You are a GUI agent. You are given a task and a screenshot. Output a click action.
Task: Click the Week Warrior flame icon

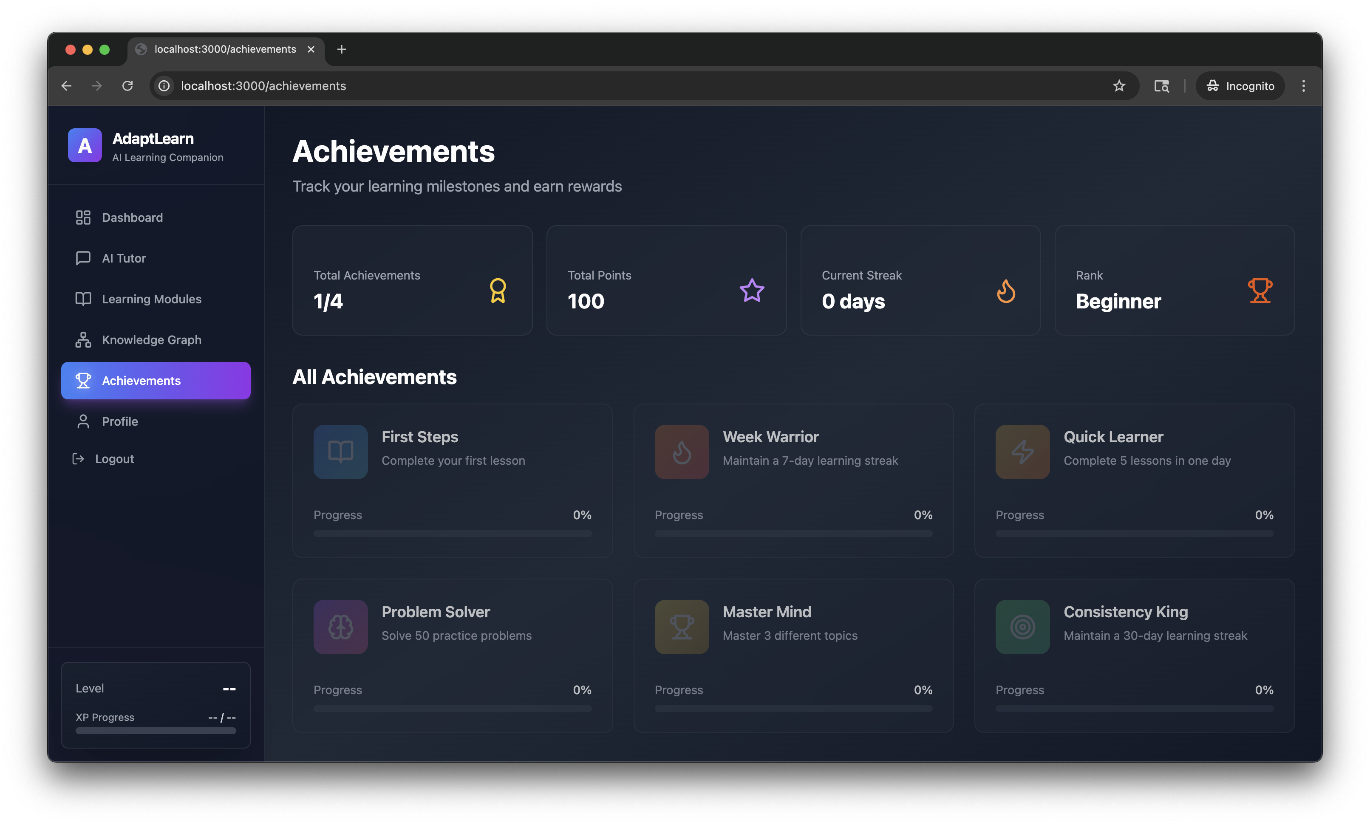pyautogui.click(x=681, y=452)
